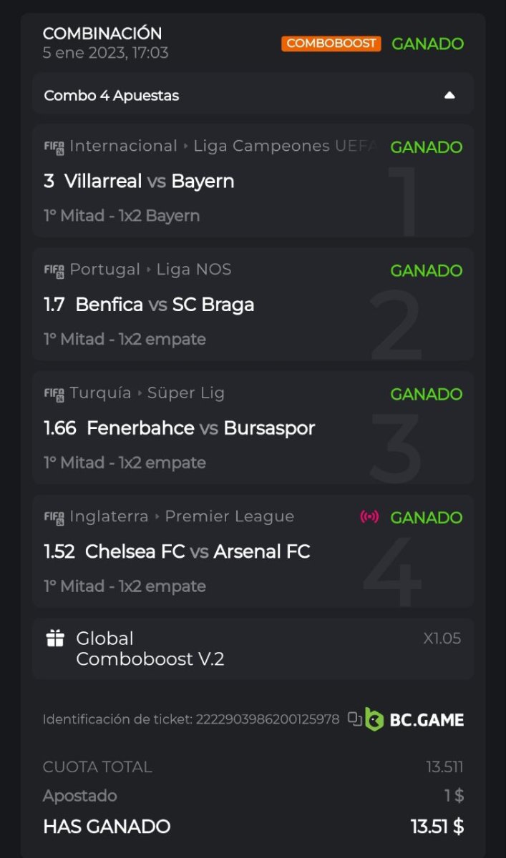Click FIFA icon next to Inglaterra league

click(x=54, y=518)
